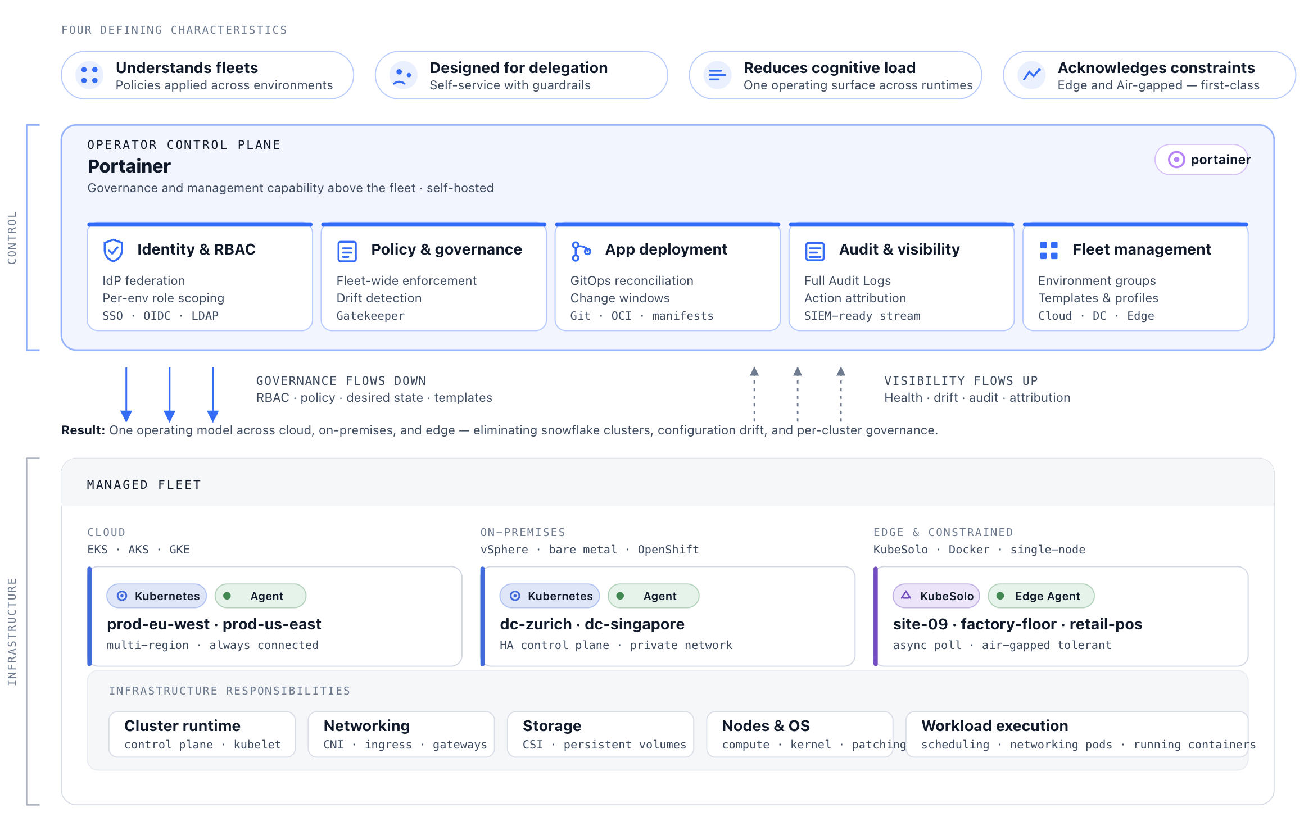This screenshot has width=1304, height=826.
Task: Click the EKS · AKS · GKE line
Action: click(138, 550)
